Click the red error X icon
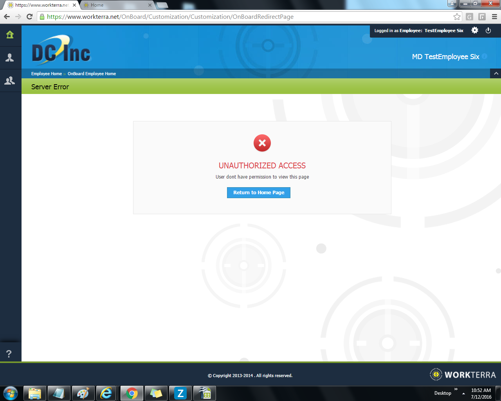The height and width of the screenshot is (401, 501). point(262,143)
